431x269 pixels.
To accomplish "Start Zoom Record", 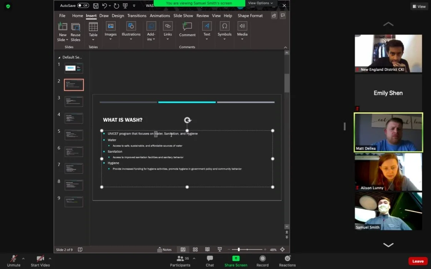I will 263,261.
